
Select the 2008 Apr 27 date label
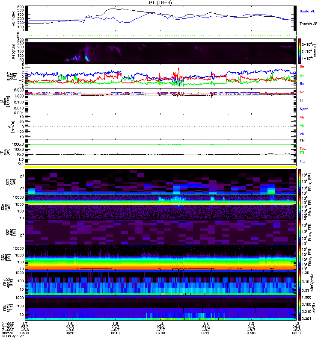pyautogui.click(x=13, y=336)
